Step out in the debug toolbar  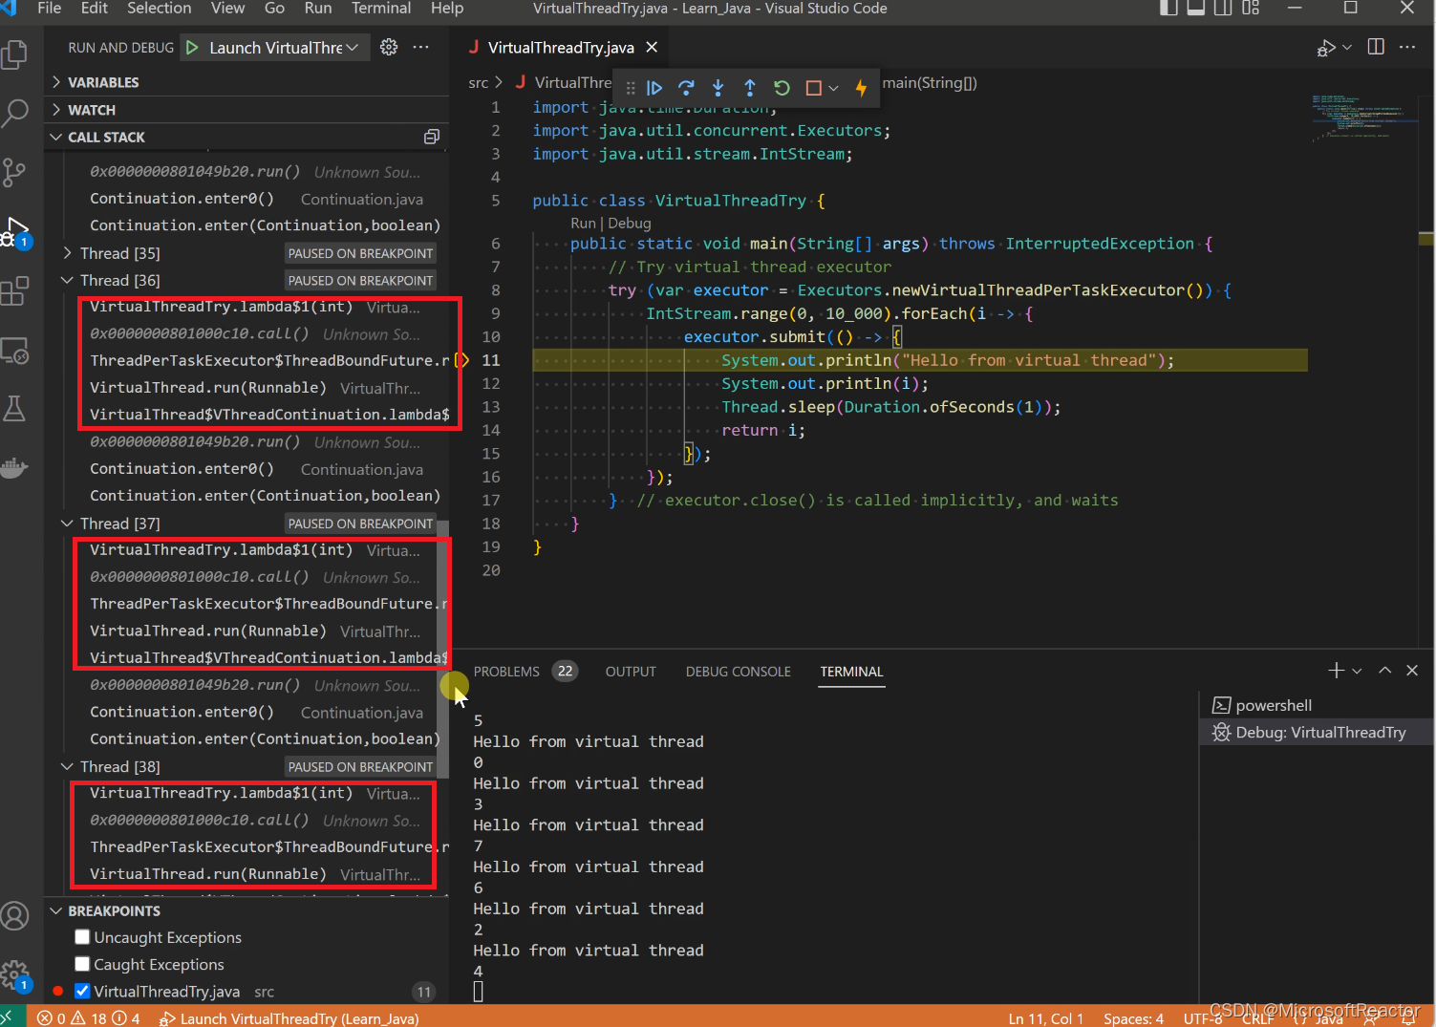click(x=750, y=88)
